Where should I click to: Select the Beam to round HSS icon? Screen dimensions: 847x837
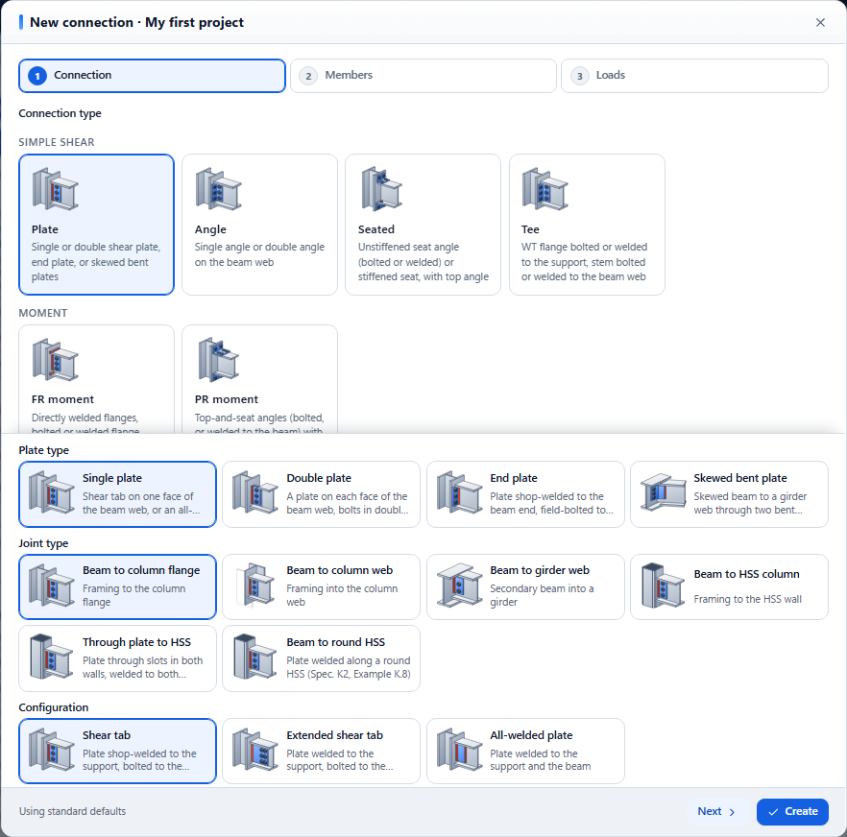click(255, 657)
